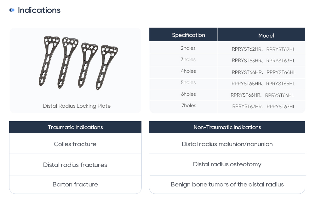The height and width of the screenshot is (200, 315).
Task: Click Distal radius malunion/nonunion entry
Action: 227,144
